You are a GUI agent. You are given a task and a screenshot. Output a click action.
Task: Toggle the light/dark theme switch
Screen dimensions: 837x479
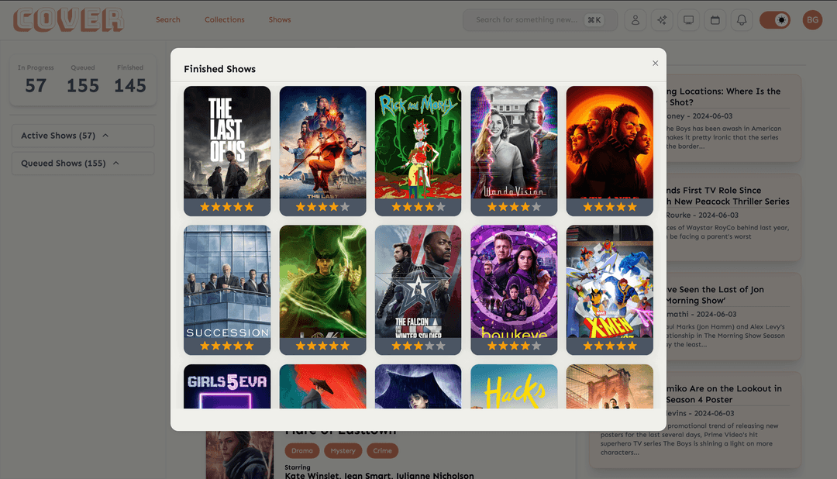coord(775,19)
